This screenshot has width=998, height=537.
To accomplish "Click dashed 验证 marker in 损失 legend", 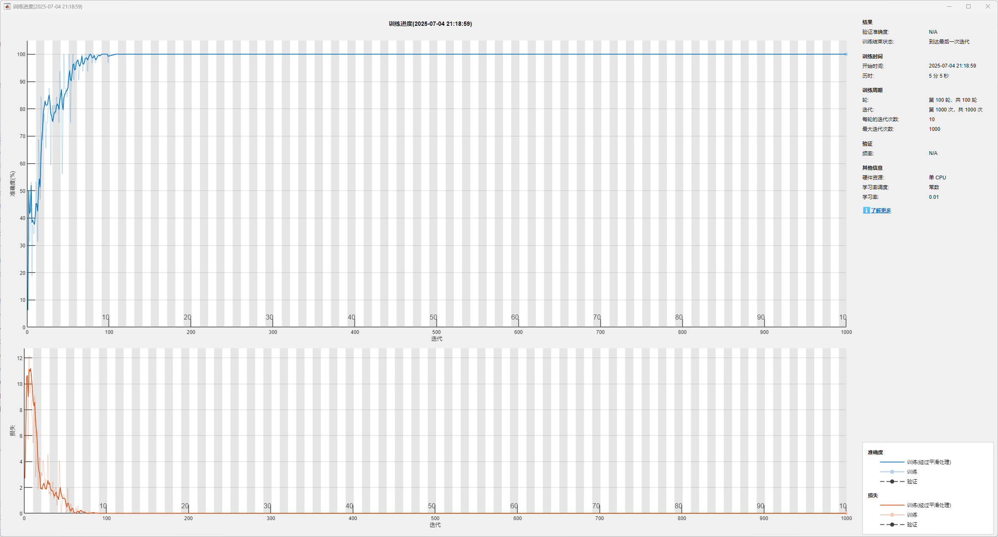I will click(x=892, y=524).
